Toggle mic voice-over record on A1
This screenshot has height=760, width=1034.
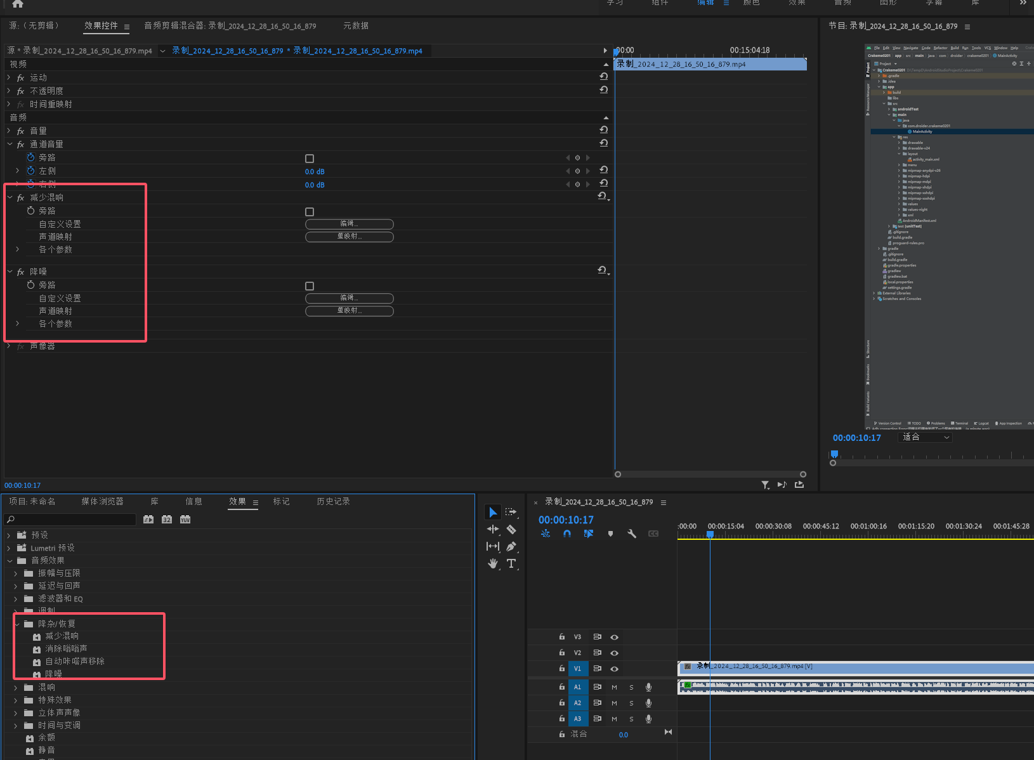click(648, 687)
